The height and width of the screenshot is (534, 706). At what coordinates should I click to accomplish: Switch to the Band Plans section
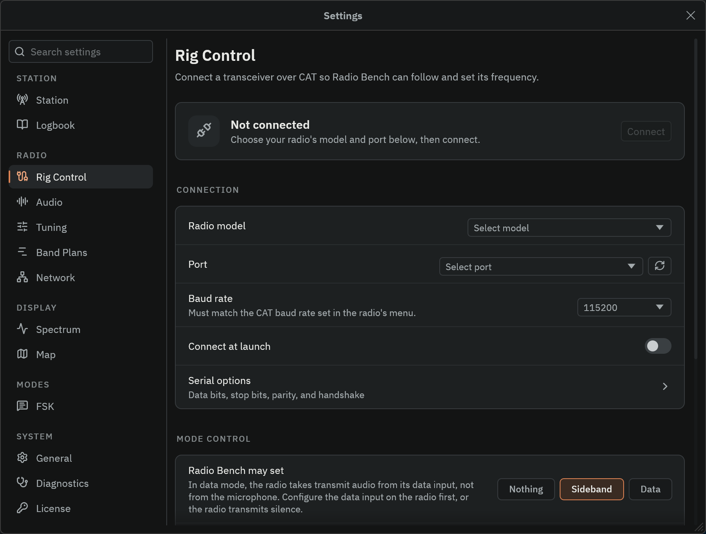[81, 252]
